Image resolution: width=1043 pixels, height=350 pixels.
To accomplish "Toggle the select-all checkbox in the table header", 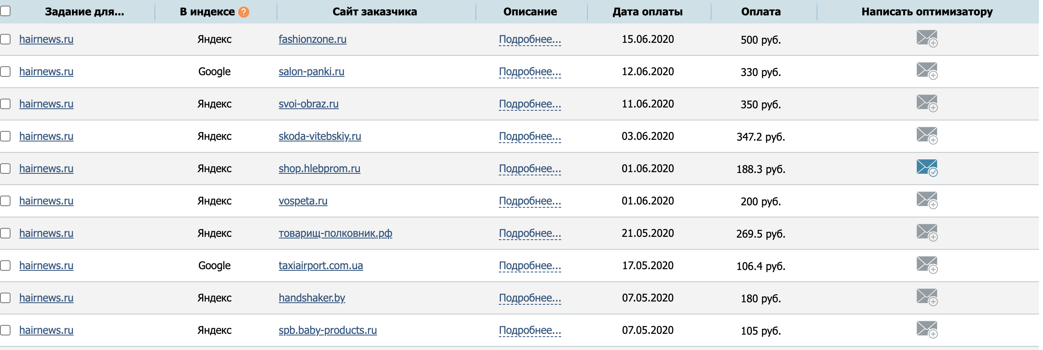I will point(6,11).
